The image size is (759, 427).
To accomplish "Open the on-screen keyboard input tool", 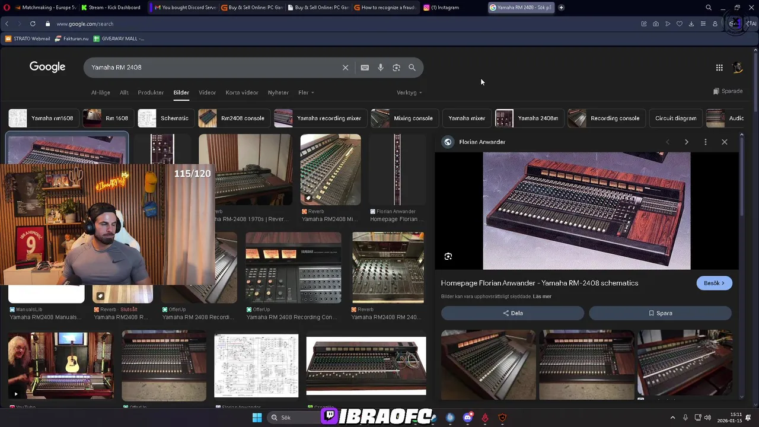I will 365,68.
